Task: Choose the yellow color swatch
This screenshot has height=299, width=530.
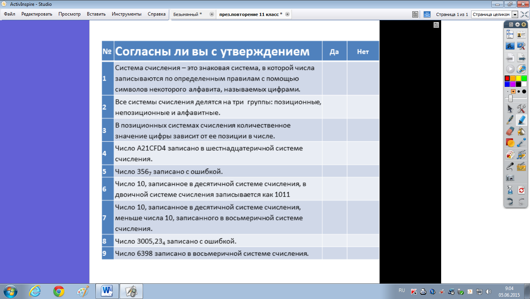Action: [518, 78]
